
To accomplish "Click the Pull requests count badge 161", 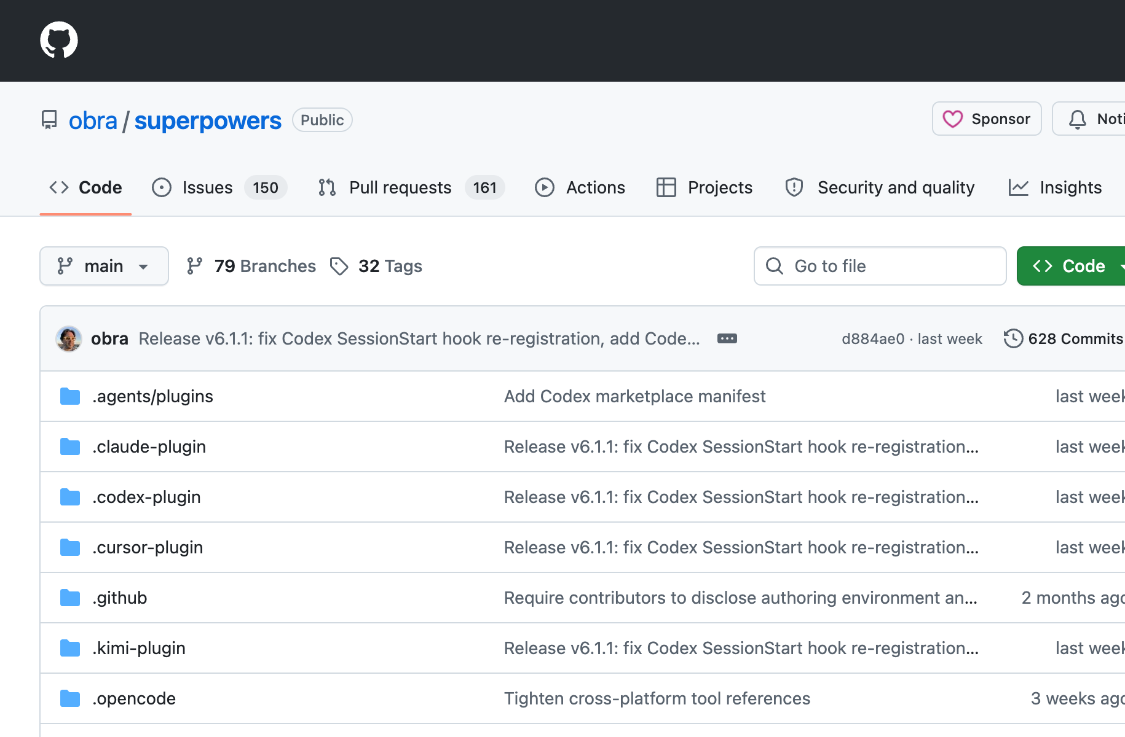I will click(485, 187).
